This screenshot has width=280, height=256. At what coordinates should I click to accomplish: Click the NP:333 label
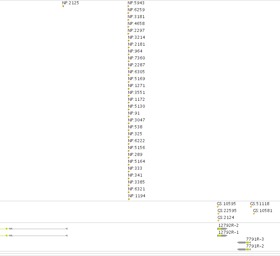(x=135, y=168)
